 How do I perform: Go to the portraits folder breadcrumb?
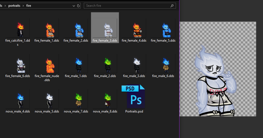14,6
